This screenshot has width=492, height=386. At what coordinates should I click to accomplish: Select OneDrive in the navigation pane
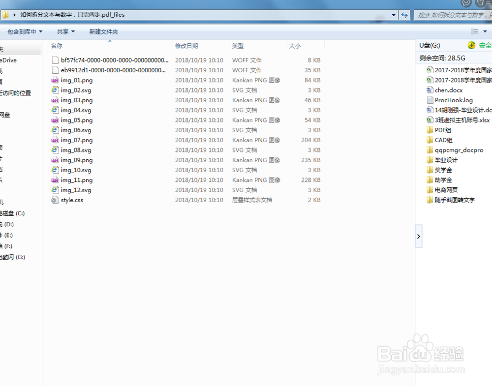[8, 60]
